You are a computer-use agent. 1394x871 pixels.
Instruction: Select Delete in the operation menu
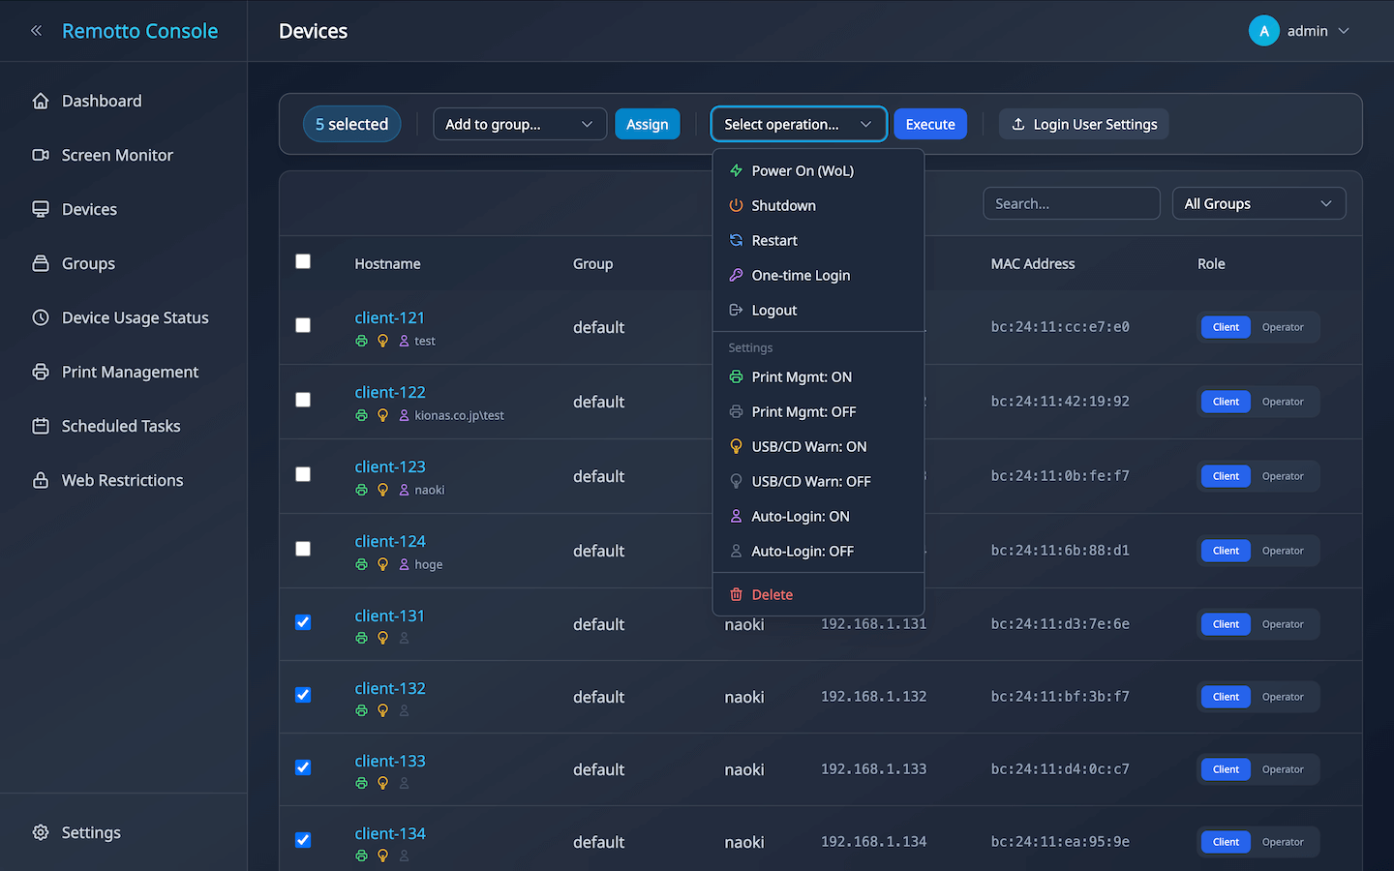tap(772, 594)
